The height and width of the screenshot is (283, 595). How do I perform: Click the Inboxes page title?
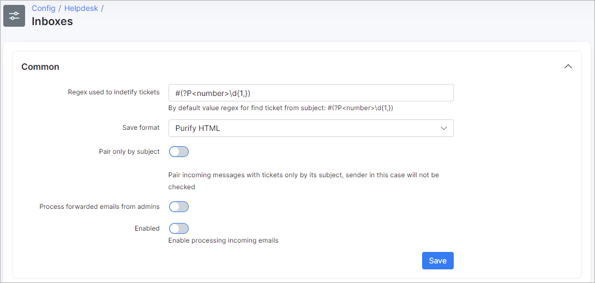(52, 22)
